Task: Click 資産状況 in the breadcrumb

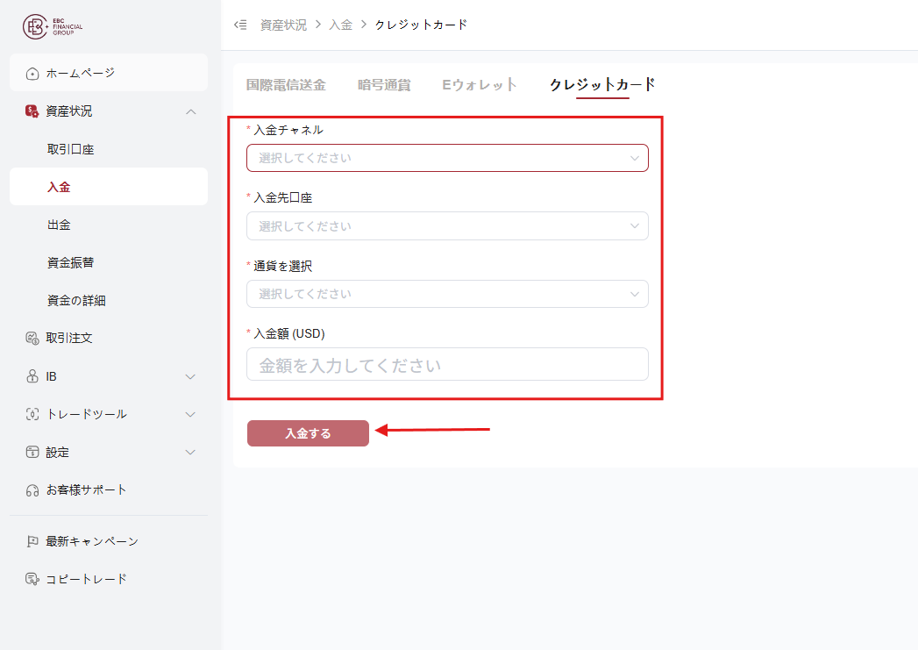Action: 283,25
